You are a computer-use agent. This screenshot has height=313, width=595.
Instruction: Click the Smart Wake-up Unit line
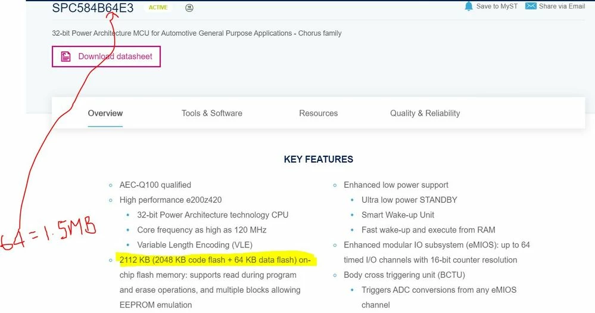click(398, 215)
